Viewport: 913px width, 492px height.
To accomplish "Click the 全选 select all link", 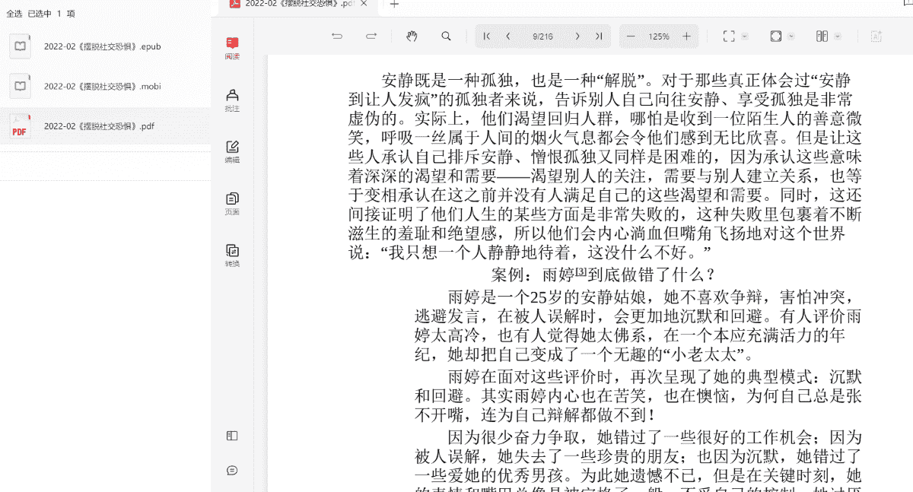I will click(x=14, y=14).
